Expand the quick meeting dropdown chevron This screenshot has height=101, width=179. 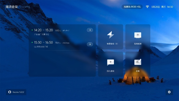coord(116,44)
